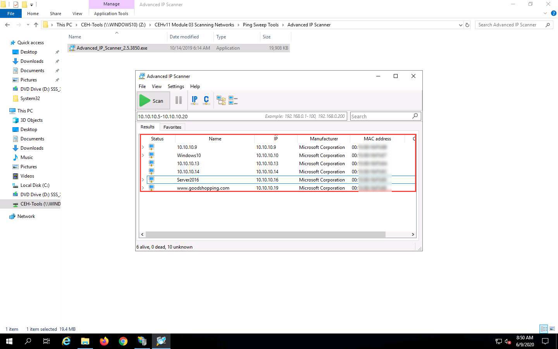Screen dimensions: 558x349
Task: Expand the Explorer ribbon chevron
Action: pyautogui.click(x=545, y=14)
